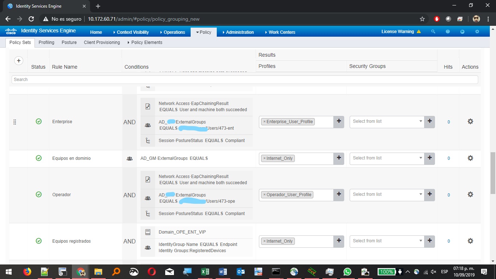Remove Operador_User_Profile tag

pos(264,195)
